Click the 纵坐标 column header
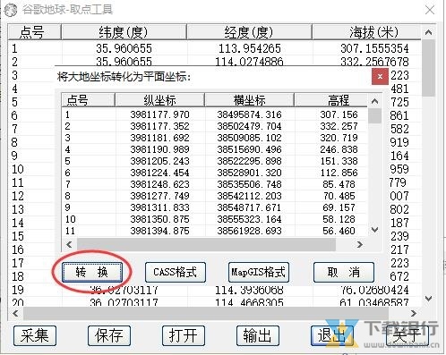Viewport: 446px width, 355px height. (x=159, y=100)
